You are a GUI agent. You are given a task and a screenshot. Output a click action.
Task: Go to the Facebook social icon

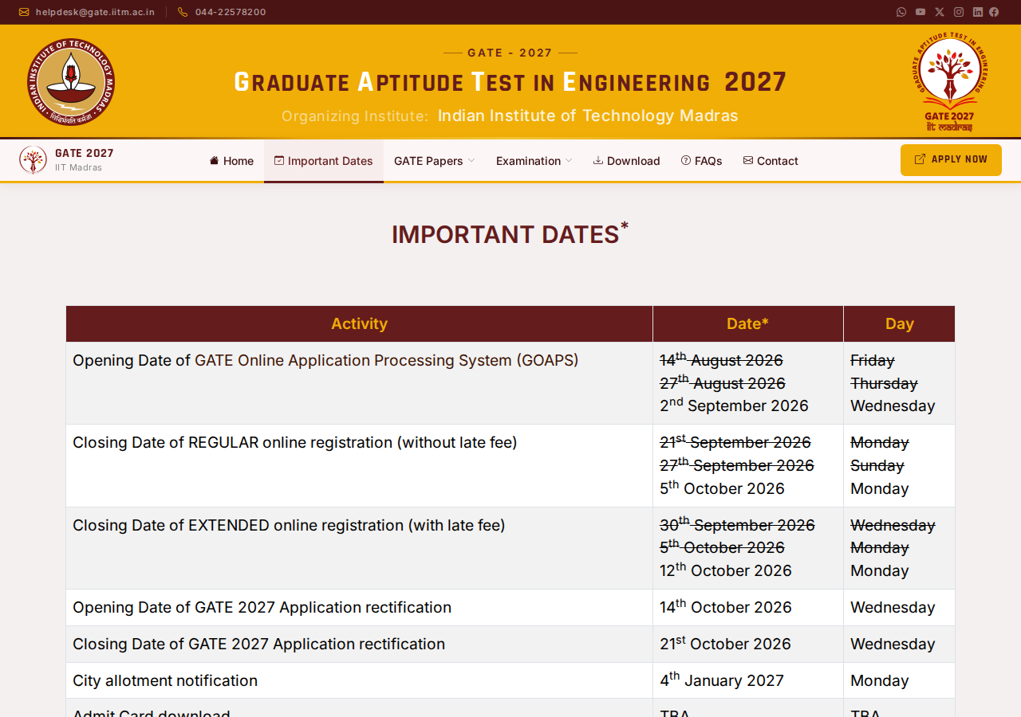tap(994, 12)
